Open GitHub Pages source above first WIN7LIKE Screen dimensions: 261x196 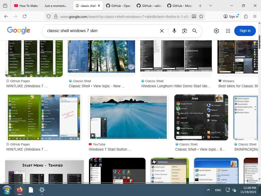tap(18, 81)
